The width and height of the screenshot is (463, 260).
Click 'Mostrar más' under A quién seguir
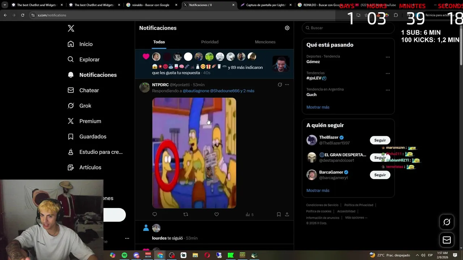point(318,190)
